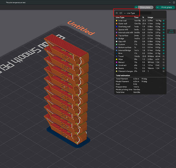Click the Total estimation heading

pos(123,75)
